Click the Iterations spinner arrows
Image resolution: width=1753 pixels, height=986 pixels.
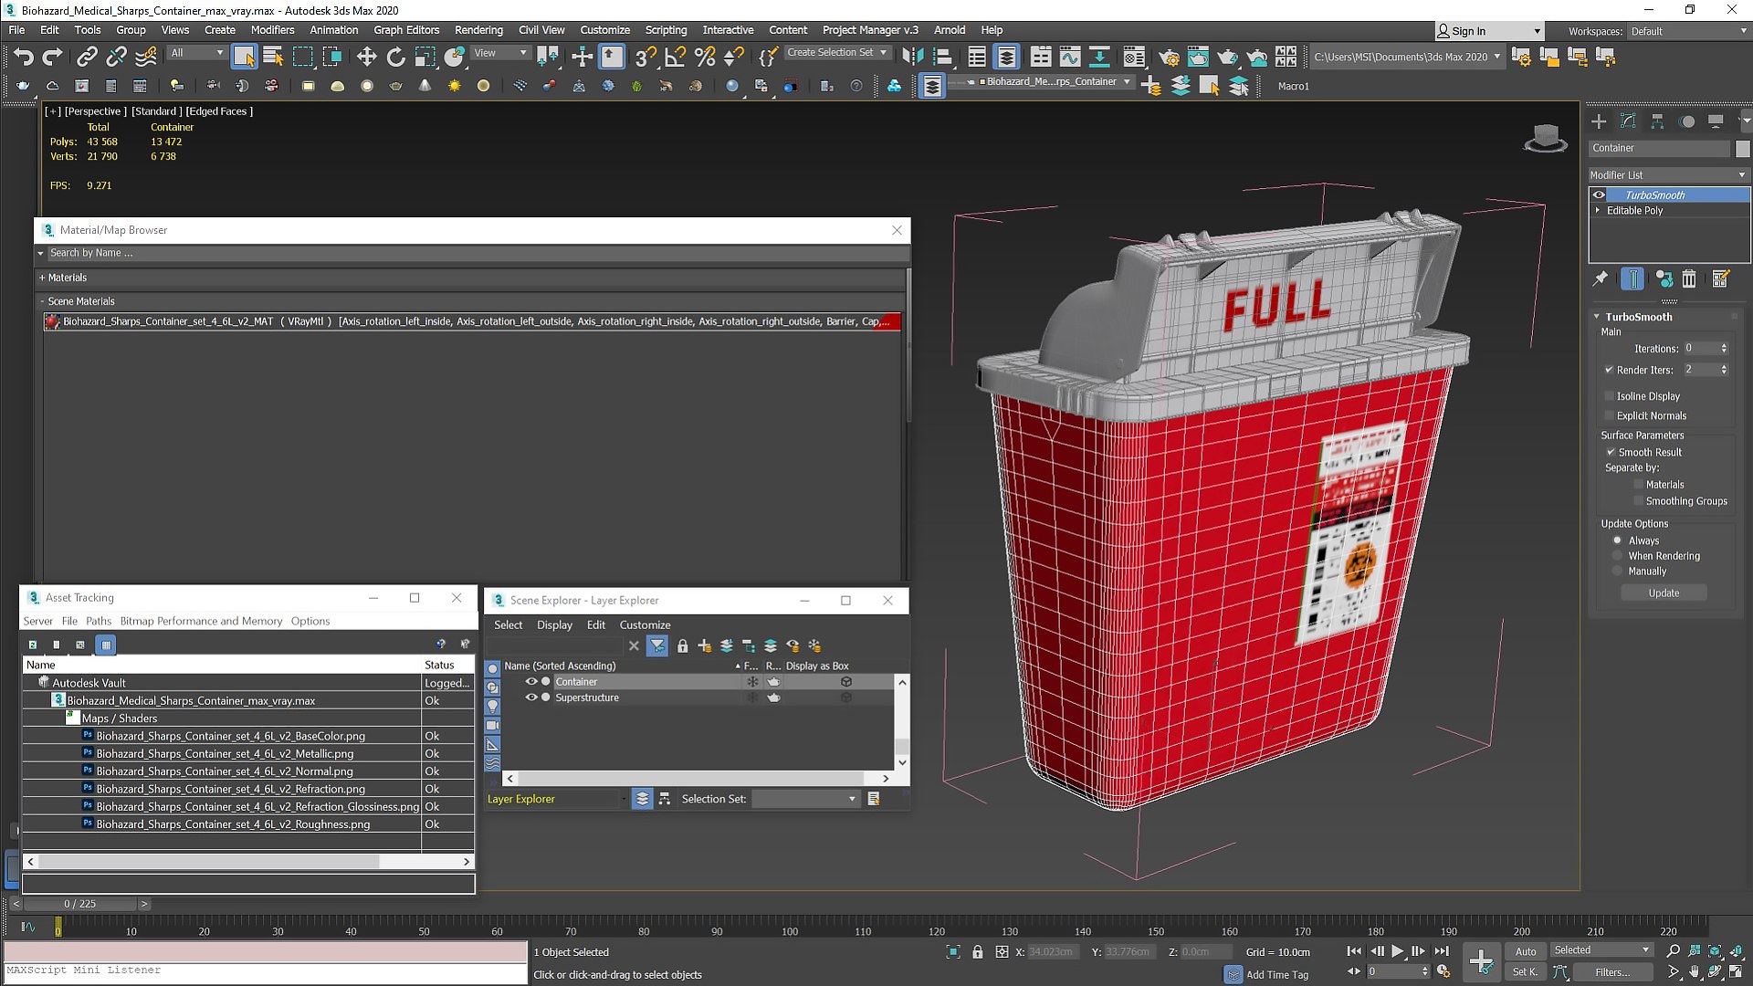(1724, 348)
